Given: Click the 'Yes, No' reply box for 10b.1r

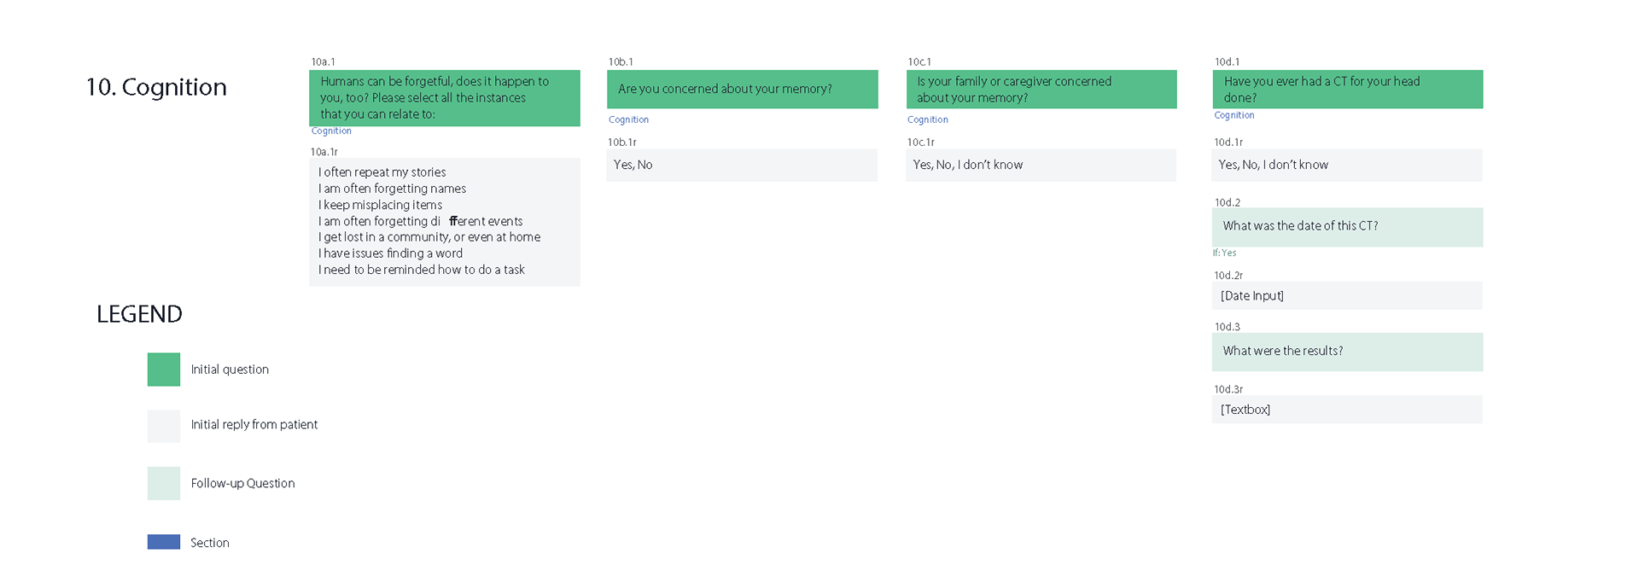Looking at the screenshot, I should coord(742,166).
